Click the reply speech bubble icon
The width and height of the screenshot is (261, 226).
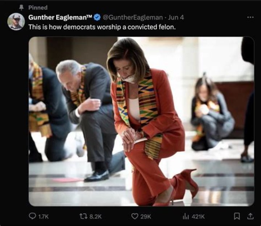click(32, 216)
